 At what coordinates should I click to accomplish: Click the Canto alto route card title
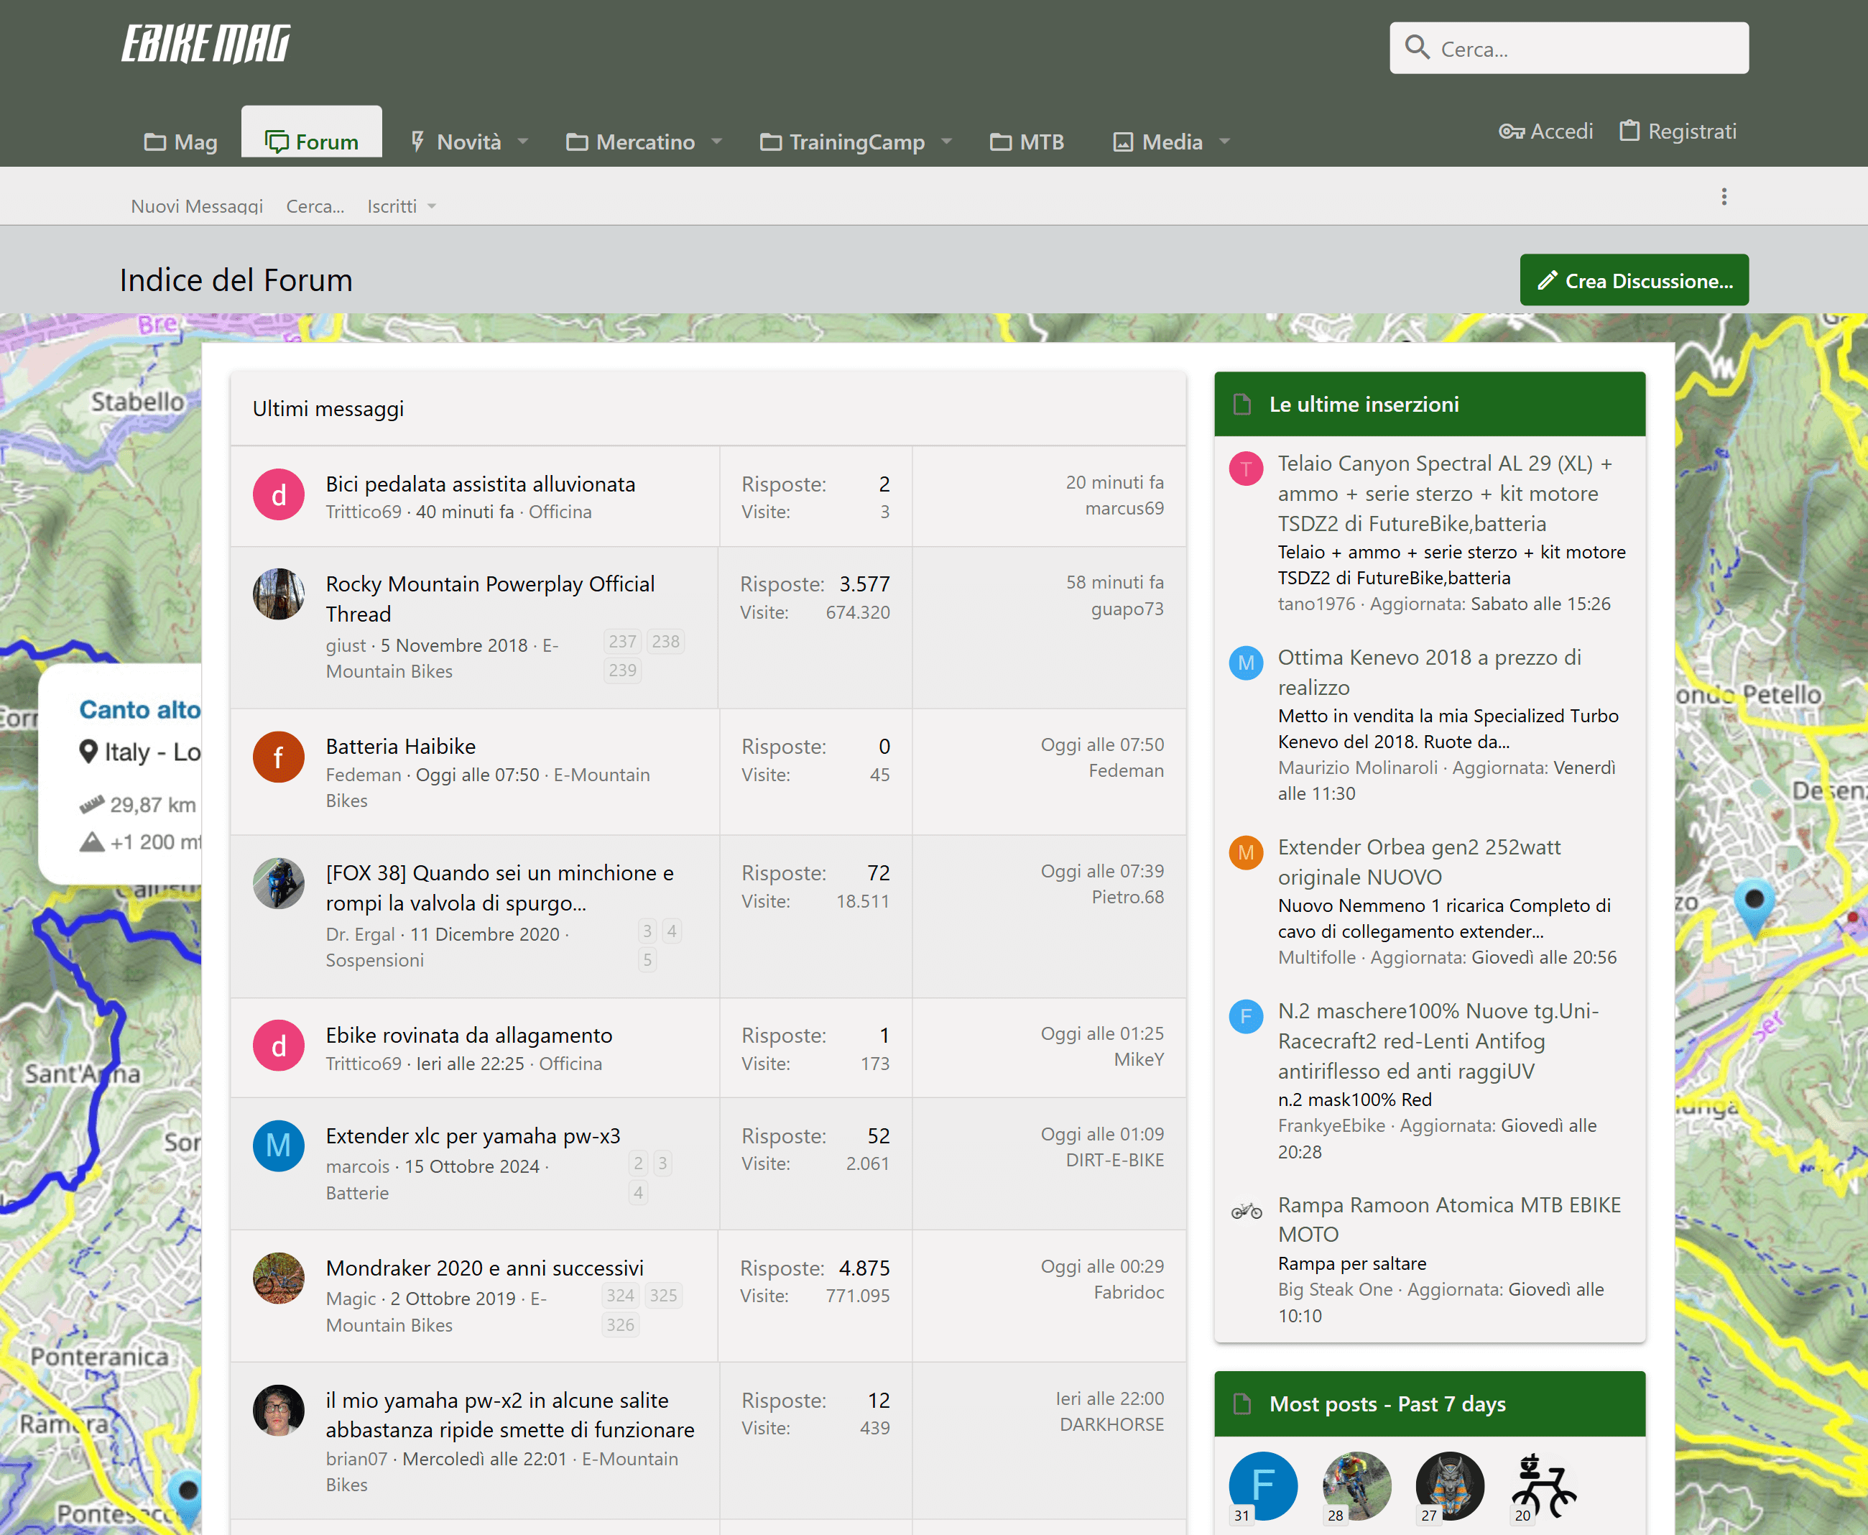139,710
